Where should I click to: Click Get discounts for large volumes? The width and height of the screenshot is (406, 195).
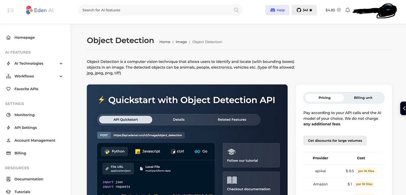pos(335,140)
